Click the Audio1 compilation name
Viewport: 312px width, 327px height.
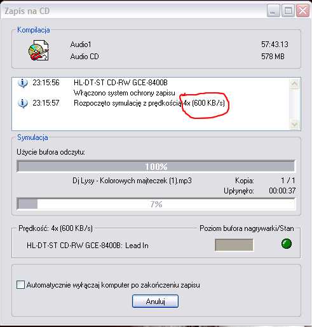pyautogui.click(x=81, y=45)
